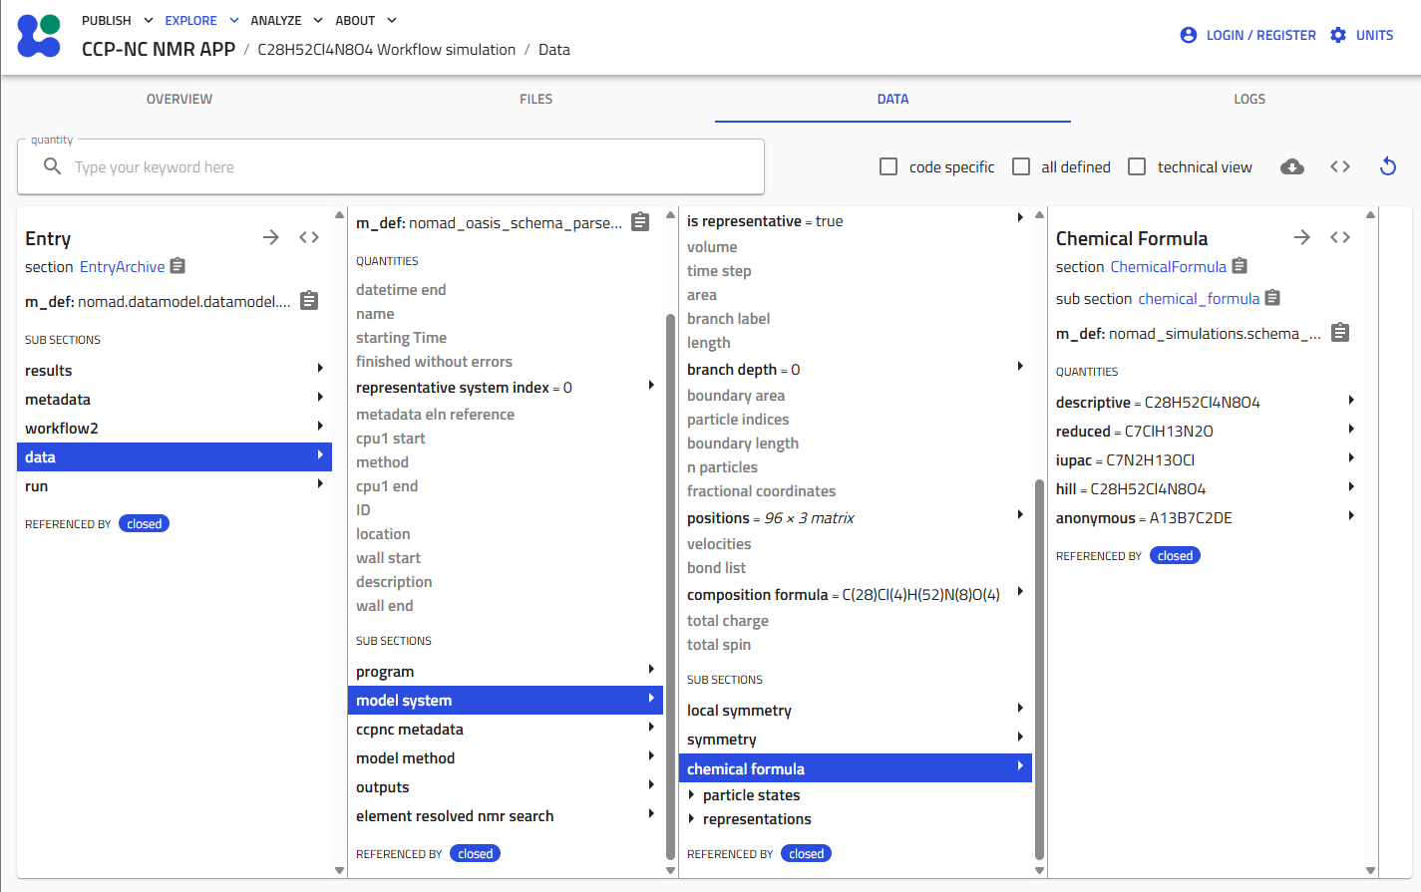The height and width of the screenshot is (892, 1421).
Task: Open the descriptive formula quantity row
Action: tap(1206, 402)
